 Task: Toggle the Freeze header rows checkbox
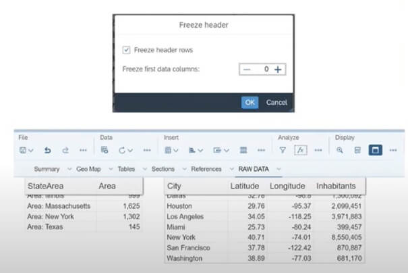click(x=126, y=50)
